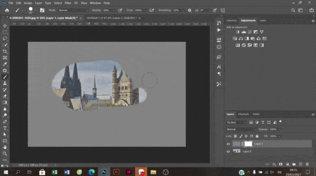316x176 pixels.
Task: Hide Layer 0 using eye icon
Action: tap(228, 152)
